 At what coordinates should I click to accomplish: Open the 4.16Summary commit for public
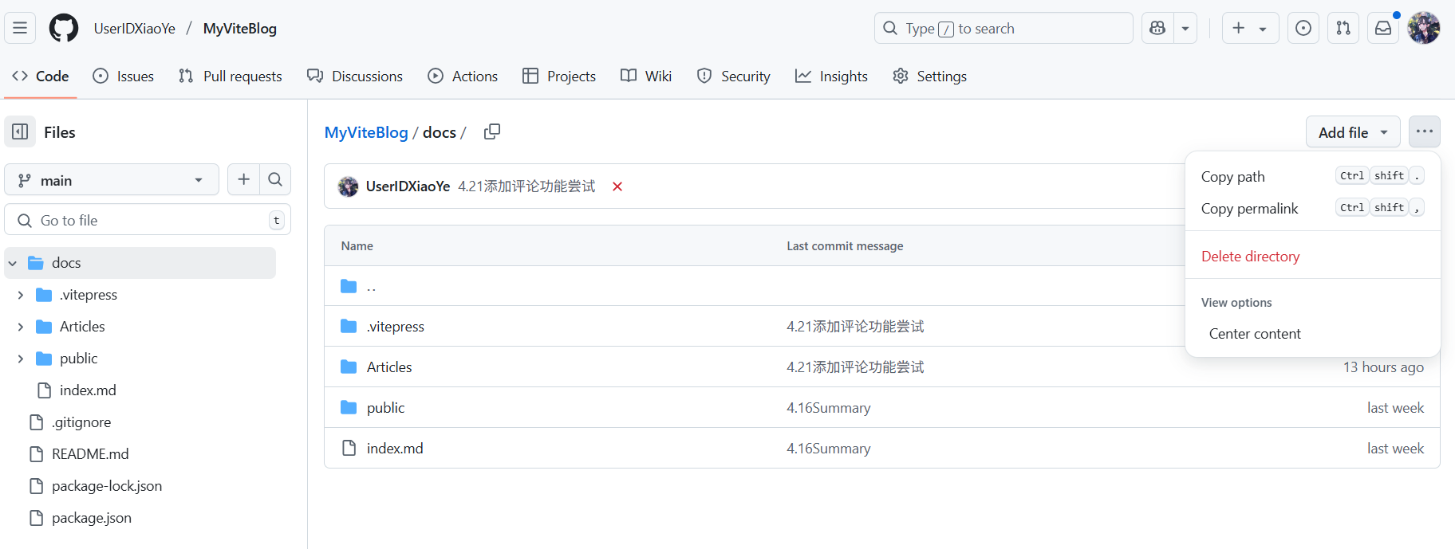coord(829,408)
